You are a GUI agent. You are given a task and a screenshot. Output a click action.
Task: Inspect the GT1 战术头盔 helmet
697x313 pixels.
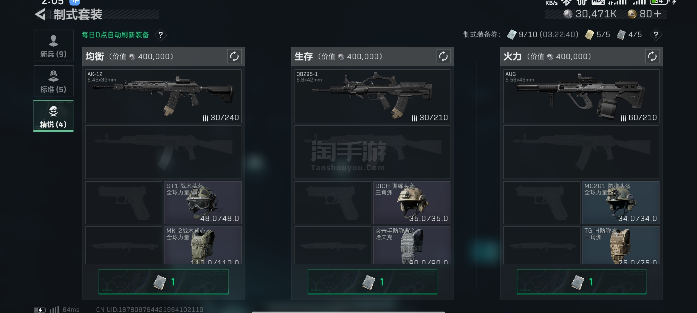coord(203,203)
